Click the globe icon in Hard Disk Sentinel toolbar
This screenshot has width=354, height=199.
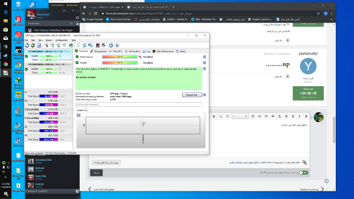coord(71,45)
